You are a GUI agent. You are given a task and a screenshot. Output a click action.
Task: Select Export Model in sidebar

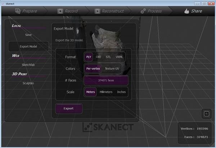click(28, 46)
